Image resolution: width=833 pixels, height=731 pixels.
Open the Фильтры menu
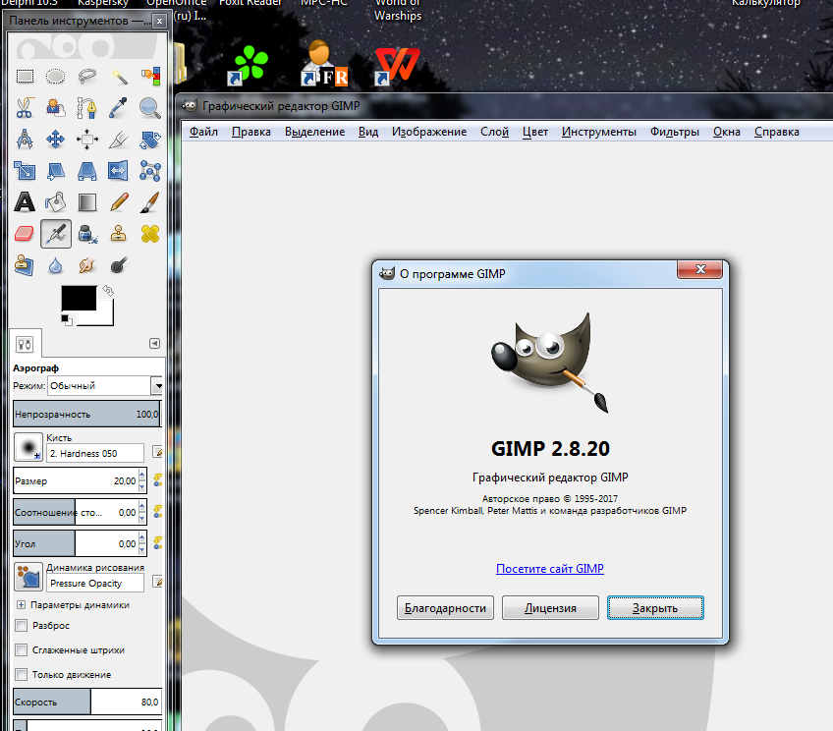coord(675,132)
